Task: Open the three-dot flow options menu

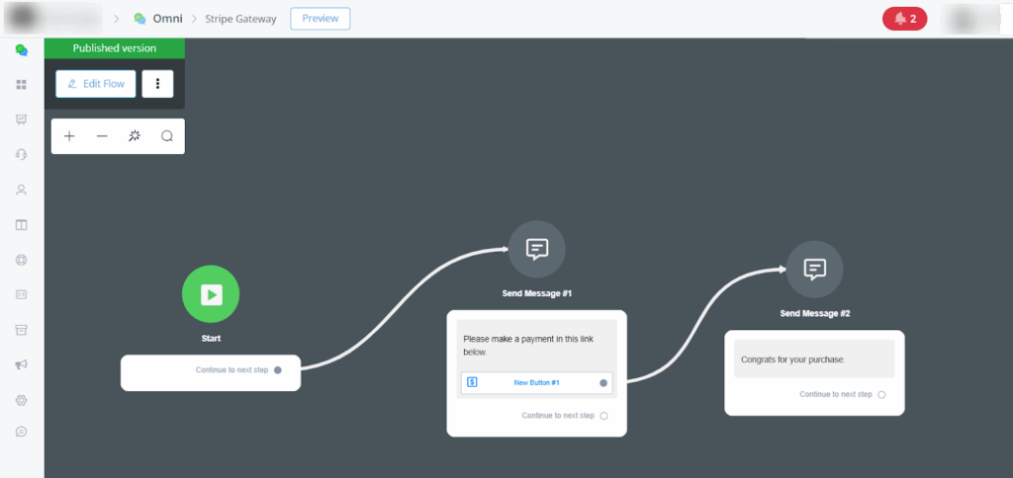Action: pyautogui.click(x=157, y=84)
